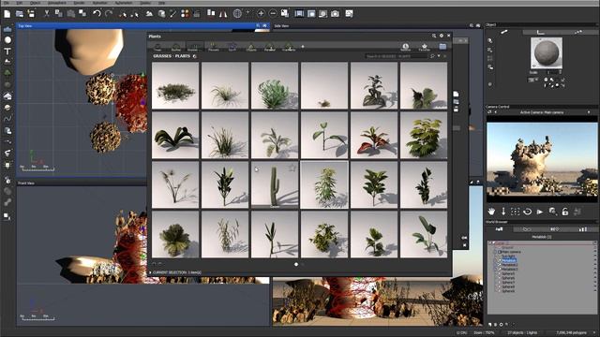This screenshot has width=600, height=337.
Task: Expand the Layer 1 tree node
Action: 490,243
